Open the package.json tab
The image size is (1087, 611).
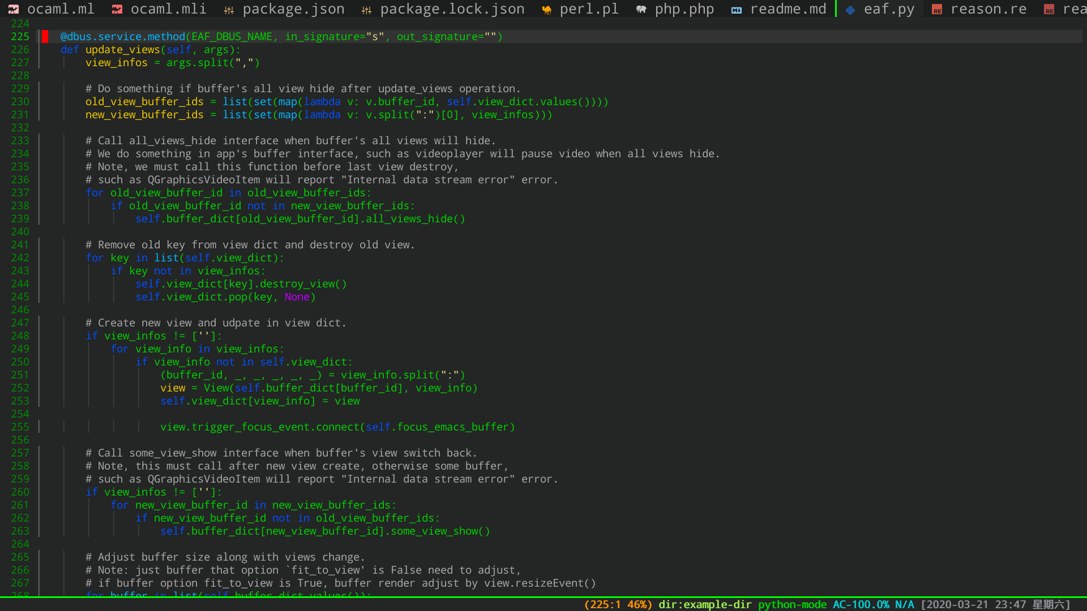[293, 10]
